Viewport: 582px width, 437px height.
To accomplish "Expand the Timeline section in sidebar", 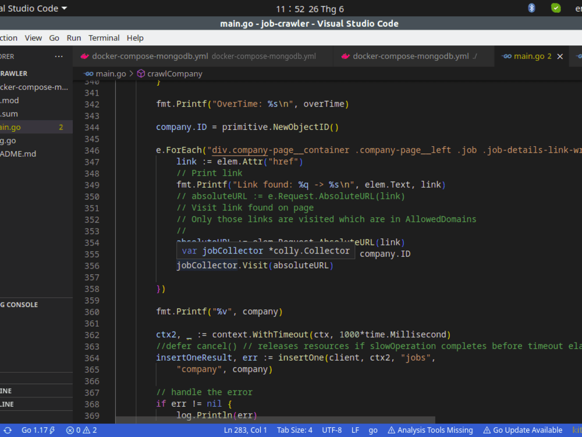I will click(36, 404).
